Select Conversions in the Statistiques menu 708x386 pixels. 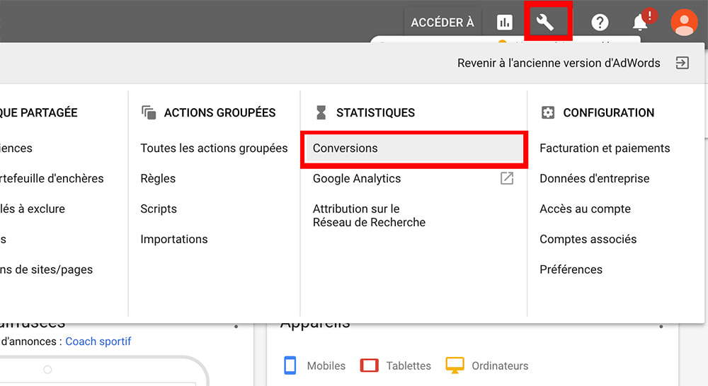click(346, 148)
